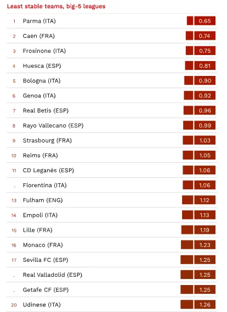Click Real Valladolid (ESP) team name
This screenshot has height=312, width=227.
(x=52, y=275)
